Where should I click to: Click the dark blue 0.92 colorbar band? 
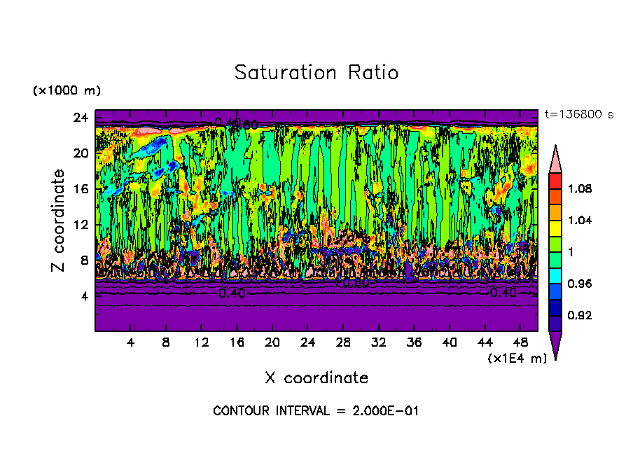(x=555, y=307)
